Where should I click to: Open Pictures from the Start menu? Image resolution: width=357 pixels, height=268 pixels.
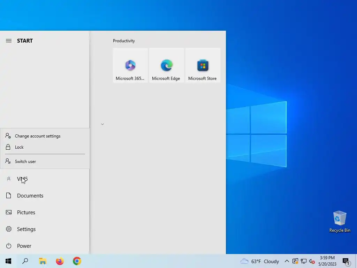(x=45, y=213)
